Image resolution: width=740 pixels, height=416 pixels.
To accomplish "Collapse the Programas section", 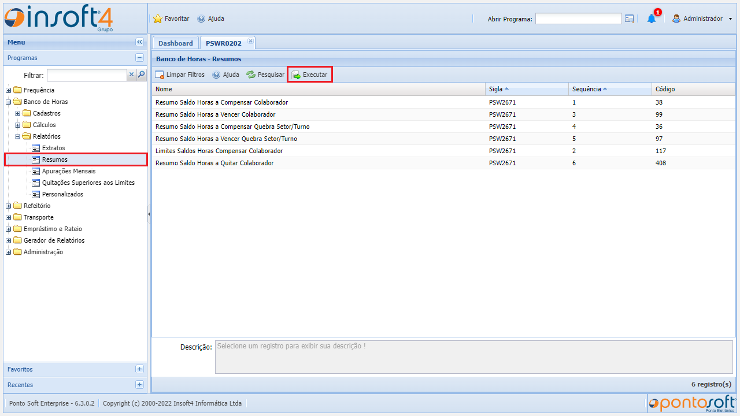I will click(139, 58).
